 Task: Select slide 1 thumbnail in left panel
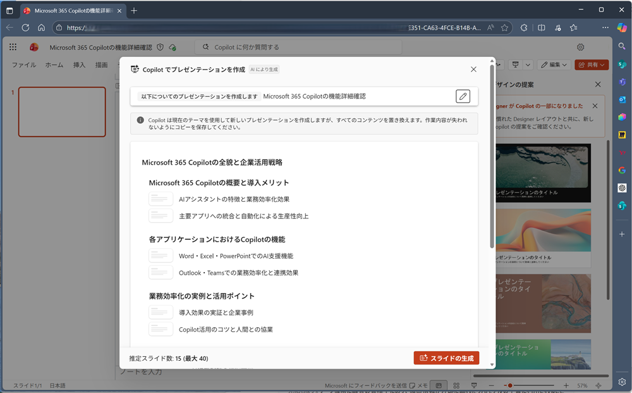click(62, 111)
